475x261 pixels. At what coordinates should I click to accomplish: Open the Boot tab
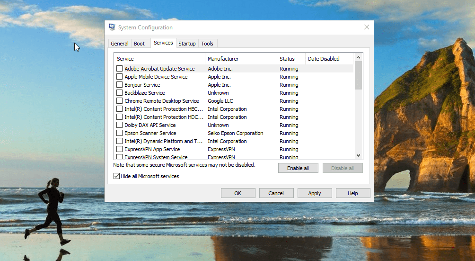[140, 44]
